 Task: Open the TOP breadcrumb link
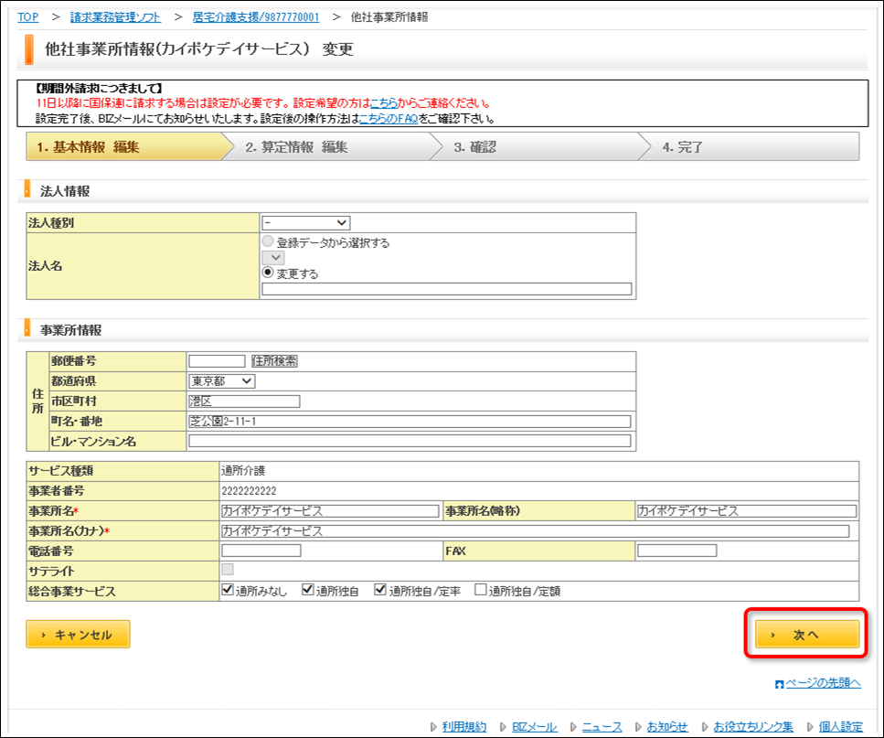pos(27,16)
